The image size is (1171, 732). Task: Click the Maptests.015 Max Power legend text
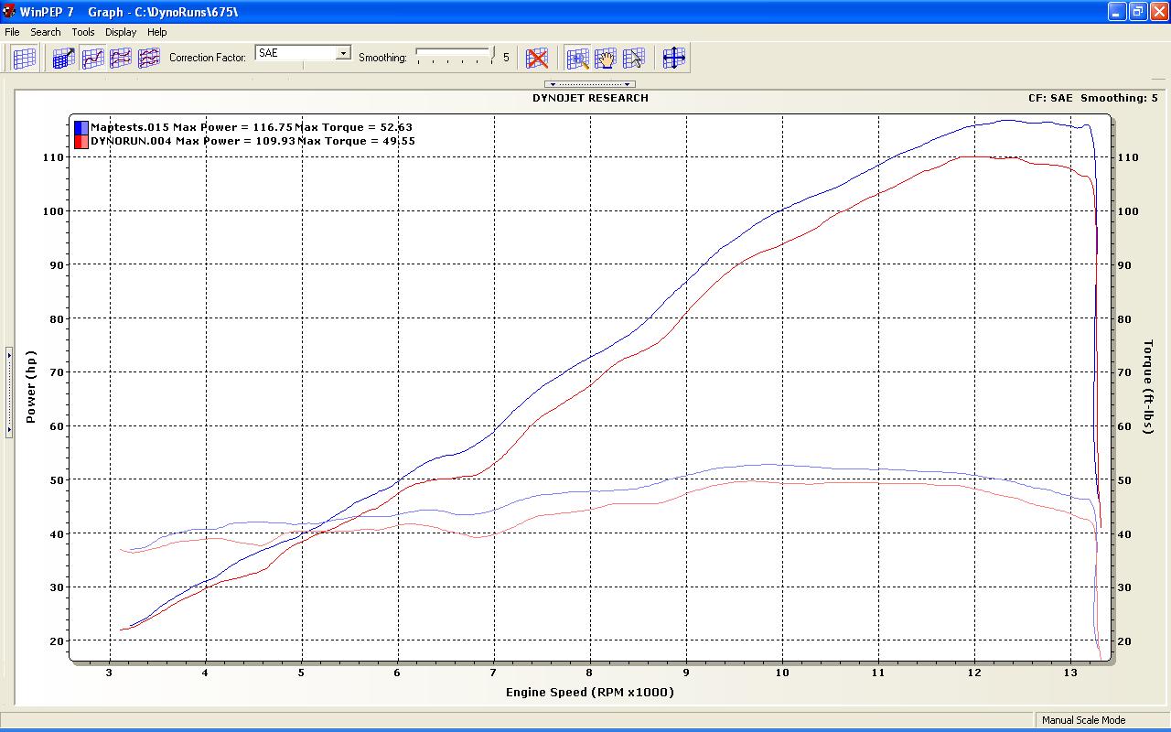(191, 127)
